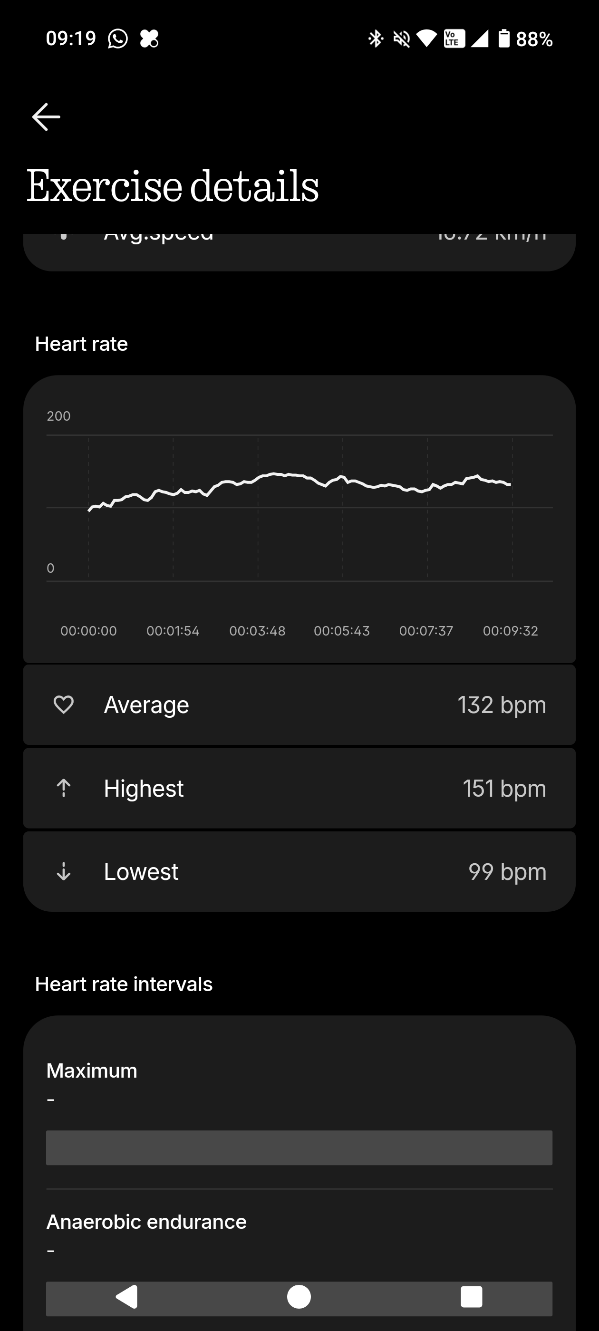Select the Highest 151 bpm row

[299, 788]
